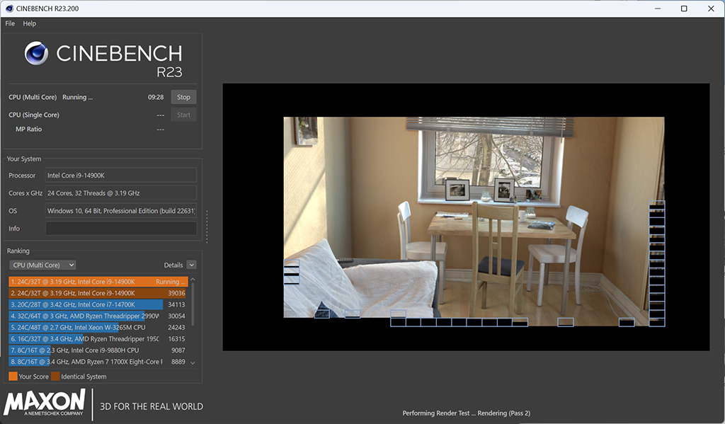725x424 pixels.
Task: Open the File menu
Action: [x=10, y=23]
